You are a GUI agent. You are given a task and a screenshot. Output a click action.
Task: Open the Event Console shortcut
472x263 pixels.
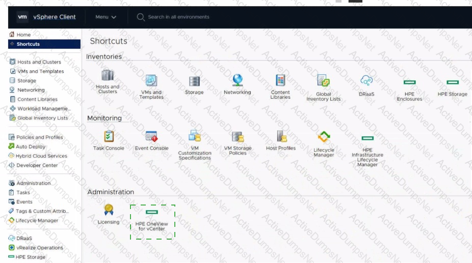point(151,136)
